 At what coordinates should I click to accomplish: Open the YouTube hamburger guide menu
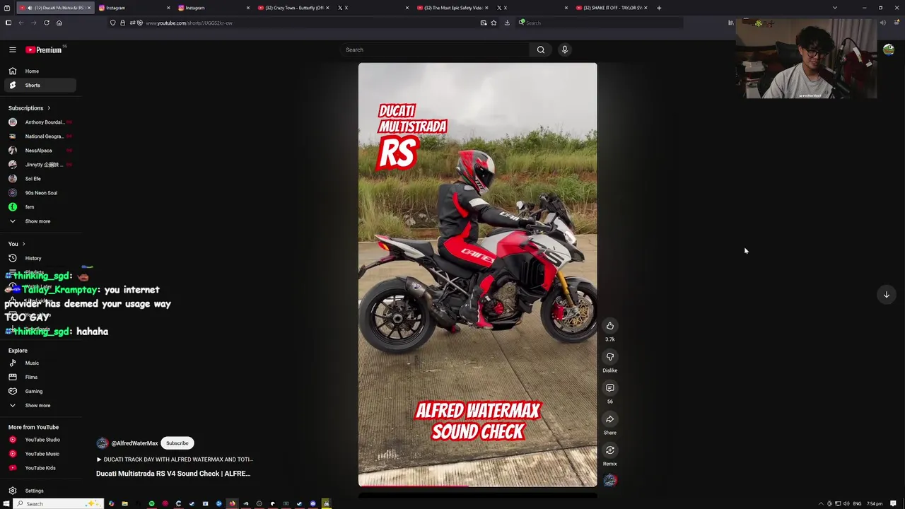[x=12, y=49]
